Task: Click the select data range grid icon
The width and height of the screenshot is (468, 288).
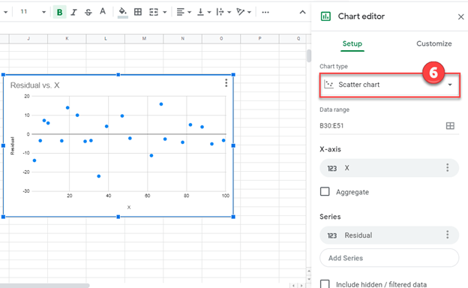Action: point(450,126)
